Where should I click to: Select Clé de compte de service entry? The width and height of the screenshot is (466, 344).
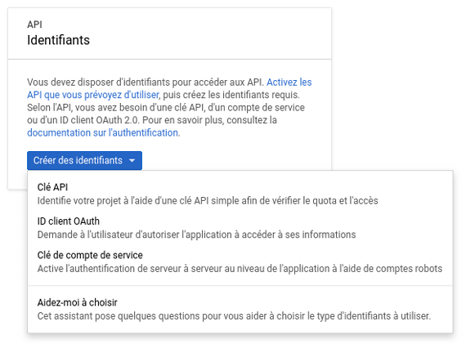coord(240,261)
